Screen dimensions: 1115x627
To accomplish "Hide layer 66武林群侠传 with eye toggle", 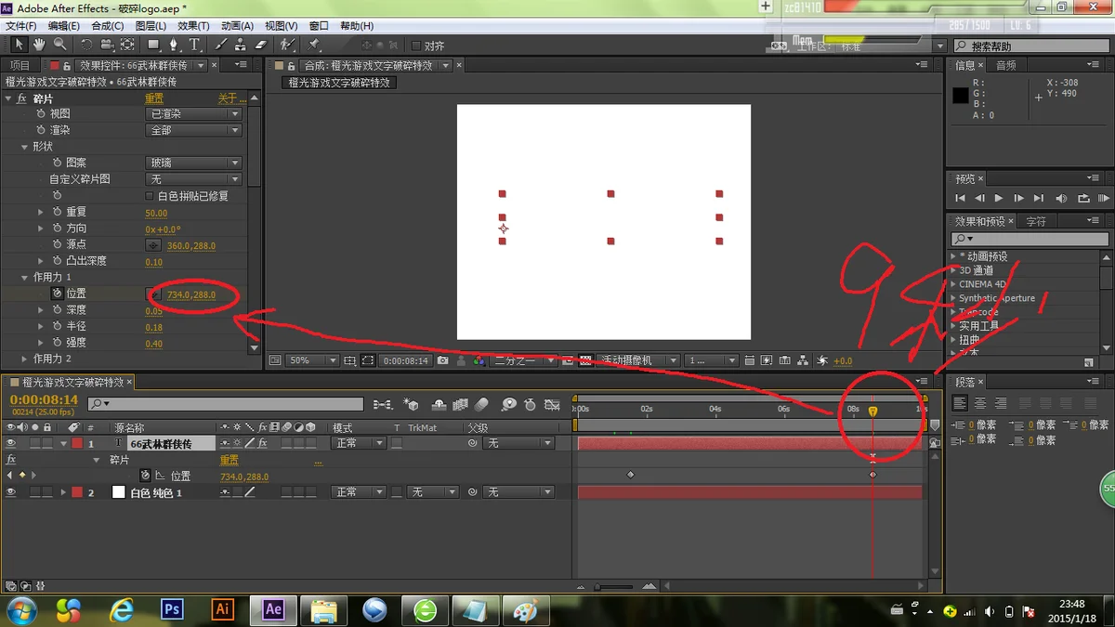I will (x=11, y=444).
